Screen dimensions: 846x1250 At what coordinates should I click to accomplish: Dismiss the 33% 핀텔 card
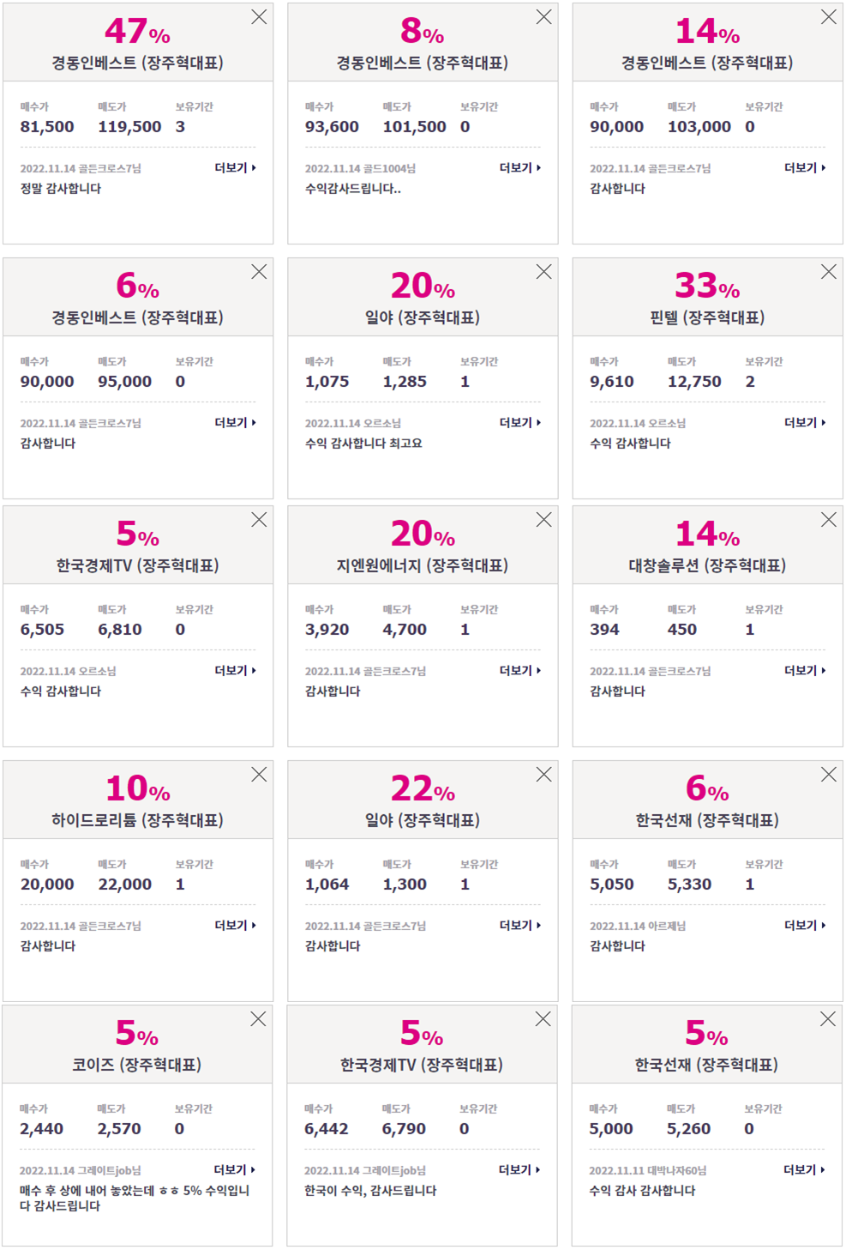pos(828,272)
